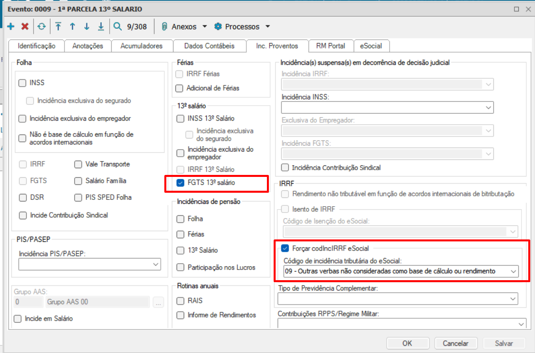Viewport: 535px width, 353px height.
Task: Toggle Incide em Salário checkbox
Action: [17, 319]
